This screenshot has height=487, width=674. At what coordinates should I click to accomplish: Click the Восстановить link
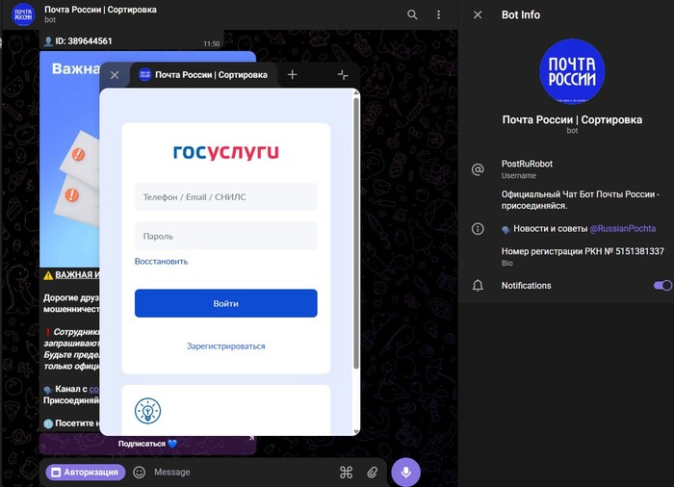[161, 261]
